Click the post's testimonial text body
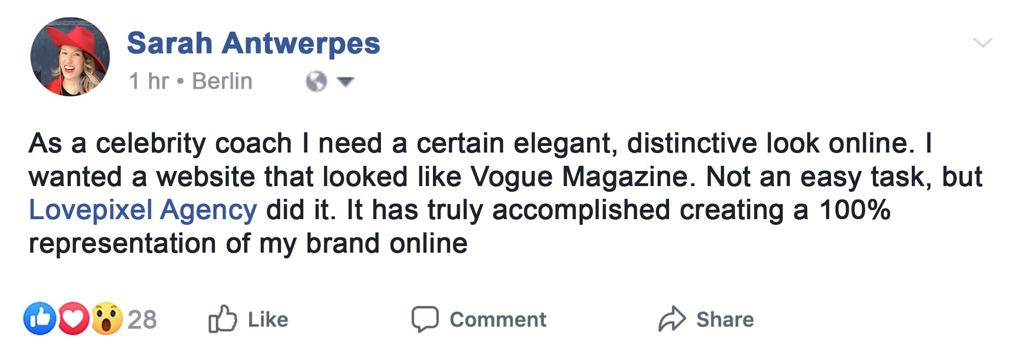The image size is (1022, 350). point(473,177)
